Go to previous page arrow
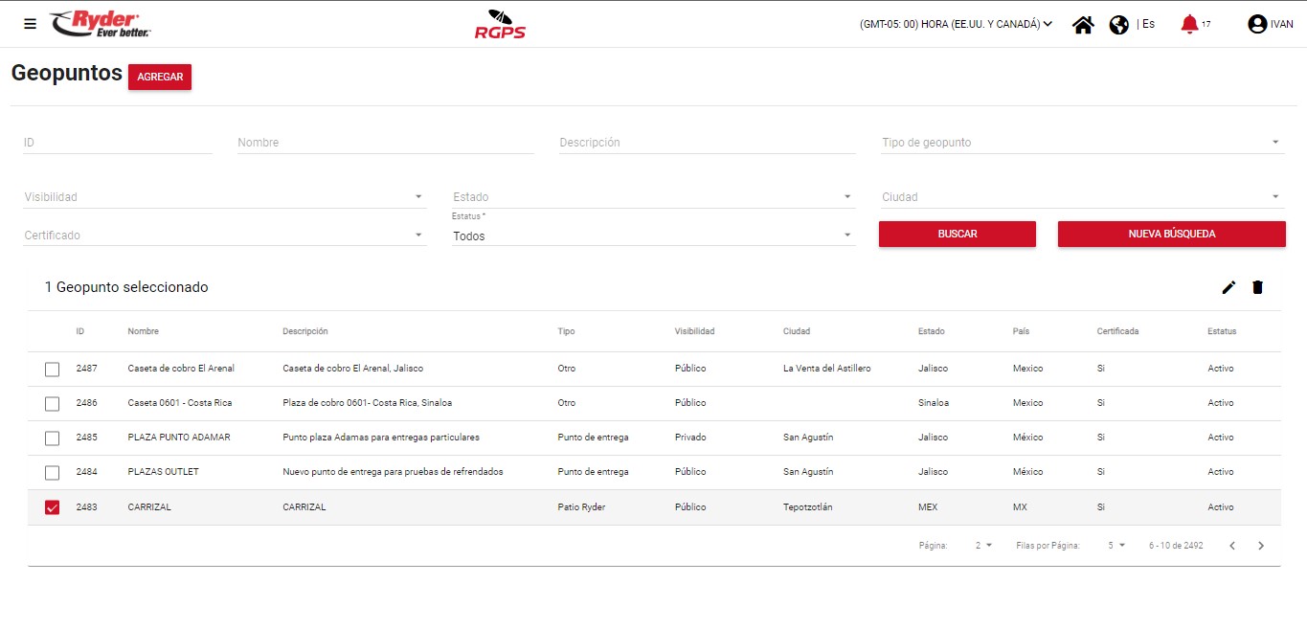This screenshot has height=629, width=1307. pos(1232,546)
